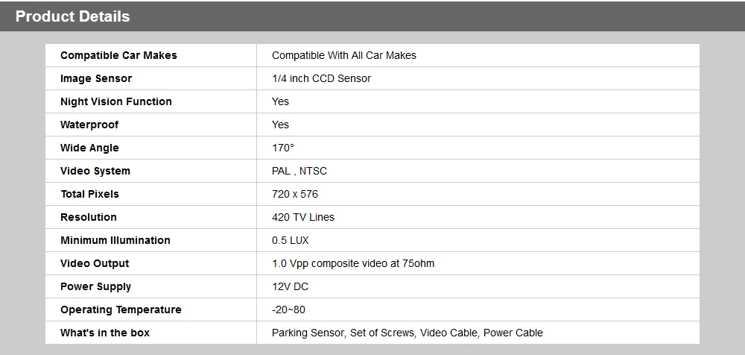Click the Product Details header

click(x=73, y=16)
